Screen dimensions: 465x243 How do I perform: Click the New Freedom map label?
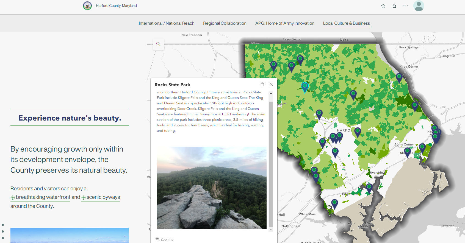point(192,35)
